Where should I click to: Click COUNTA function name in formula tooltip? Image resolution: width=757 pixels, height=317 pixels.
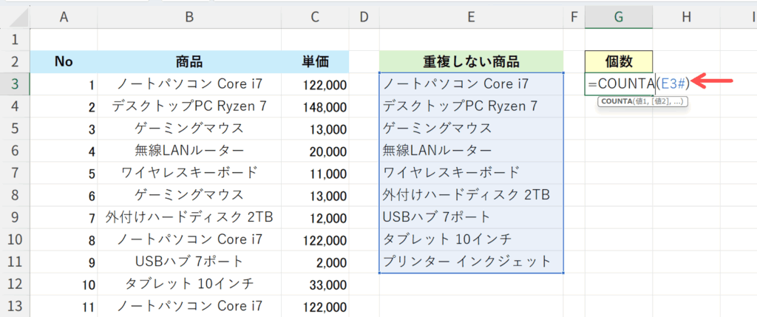[x=615, y=100]
